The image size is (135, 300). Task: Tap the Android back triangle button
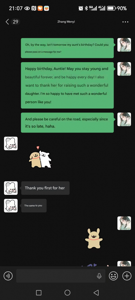point(96,293)
